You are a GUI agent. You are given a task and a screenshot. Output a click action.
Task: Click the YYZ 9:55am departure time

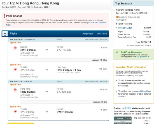pos(27,70)
